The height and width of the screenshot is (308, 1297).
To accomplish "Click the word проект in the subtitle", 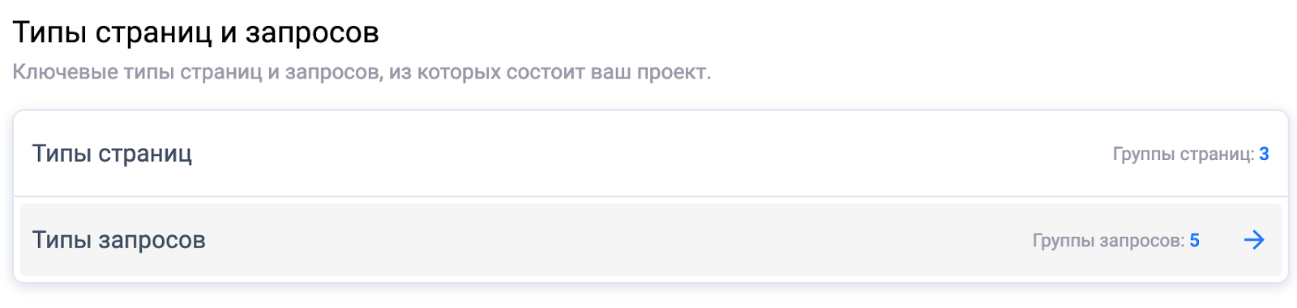I will pyautogui.click(x=671, y=72).
